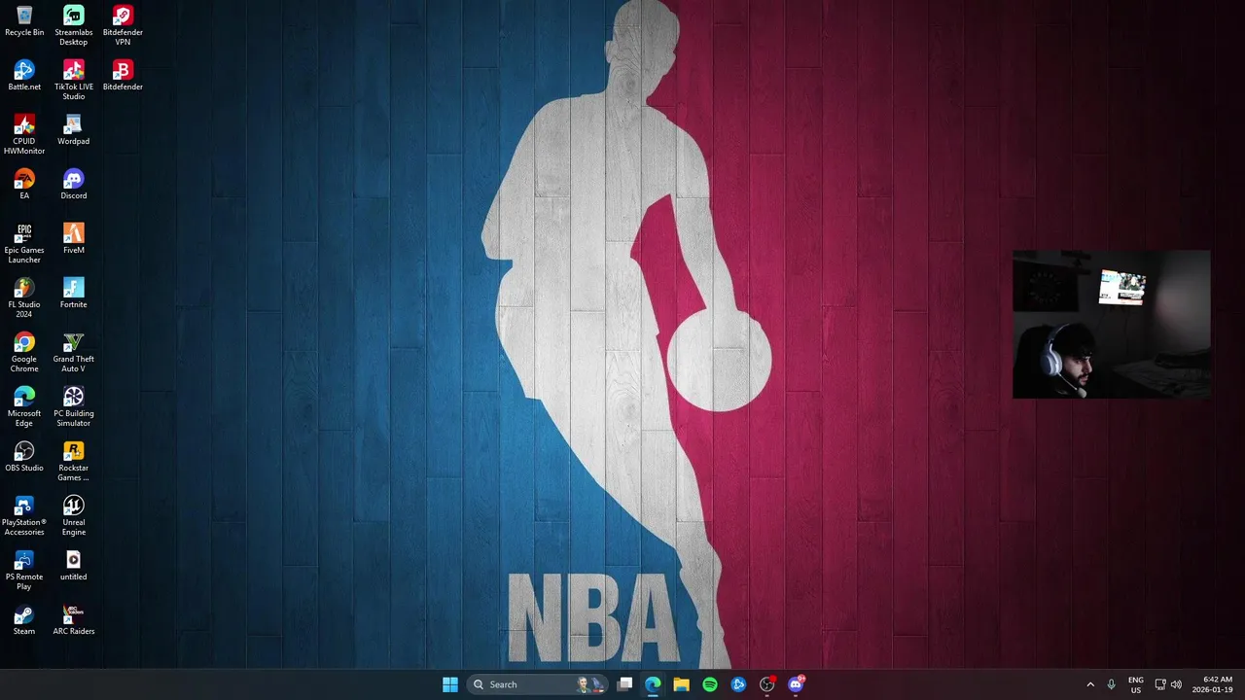Open Discord from the taskbar

[x=796, y=684]
